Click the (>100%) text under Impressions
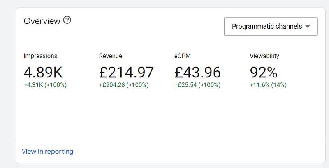329x168 pixels. tap(56, 85)
